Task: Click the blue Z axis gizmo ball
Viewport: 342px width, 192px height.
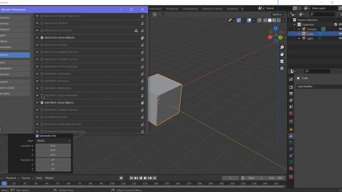Action: (x=276, y=28)
